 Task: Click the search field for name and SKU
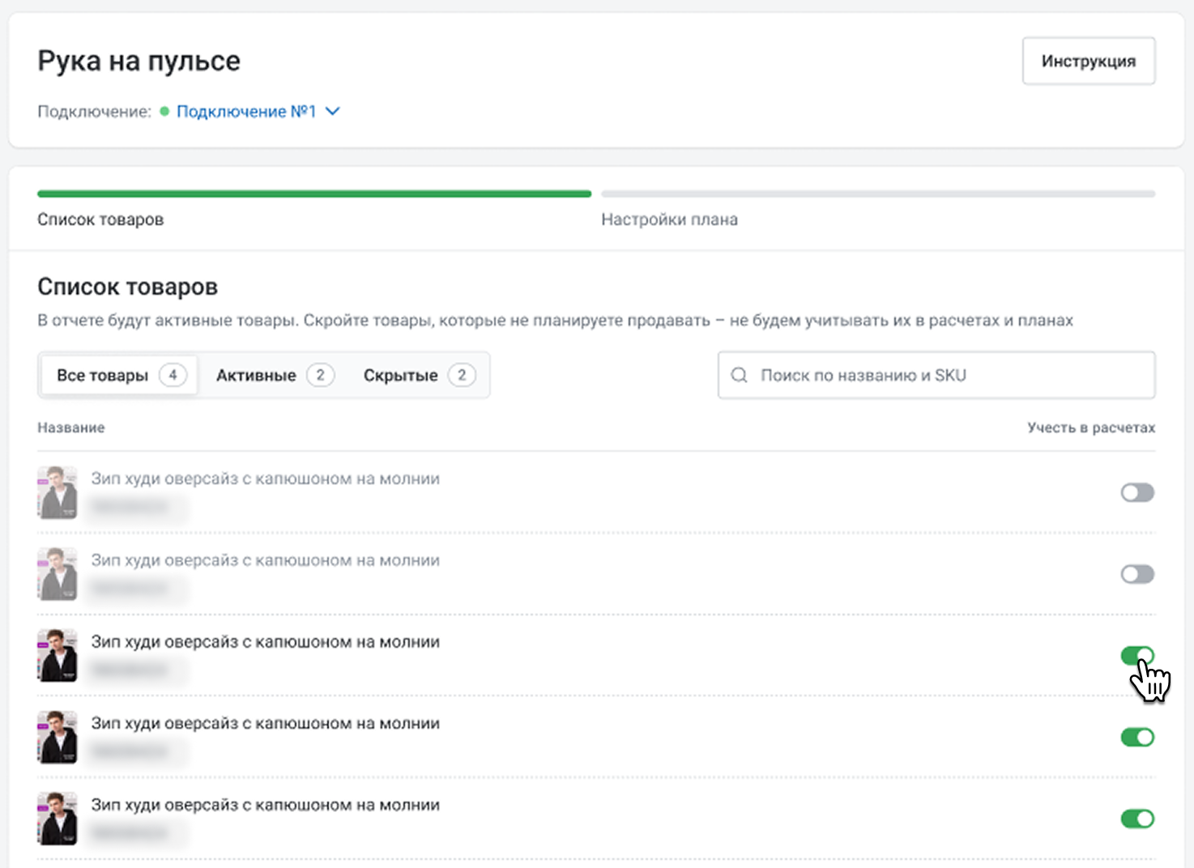click(948, 375)
